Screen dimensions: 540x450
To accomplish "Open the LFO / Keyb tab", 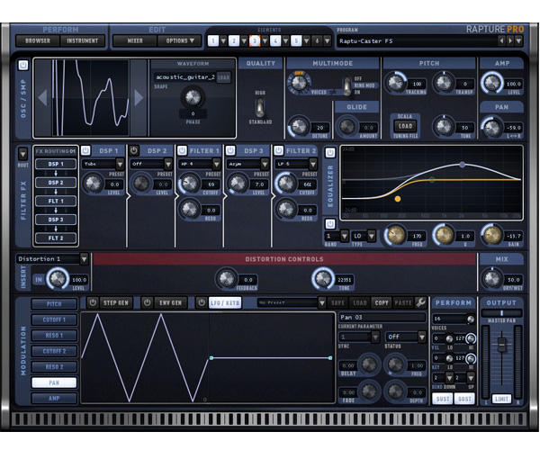I will [225, 303].
